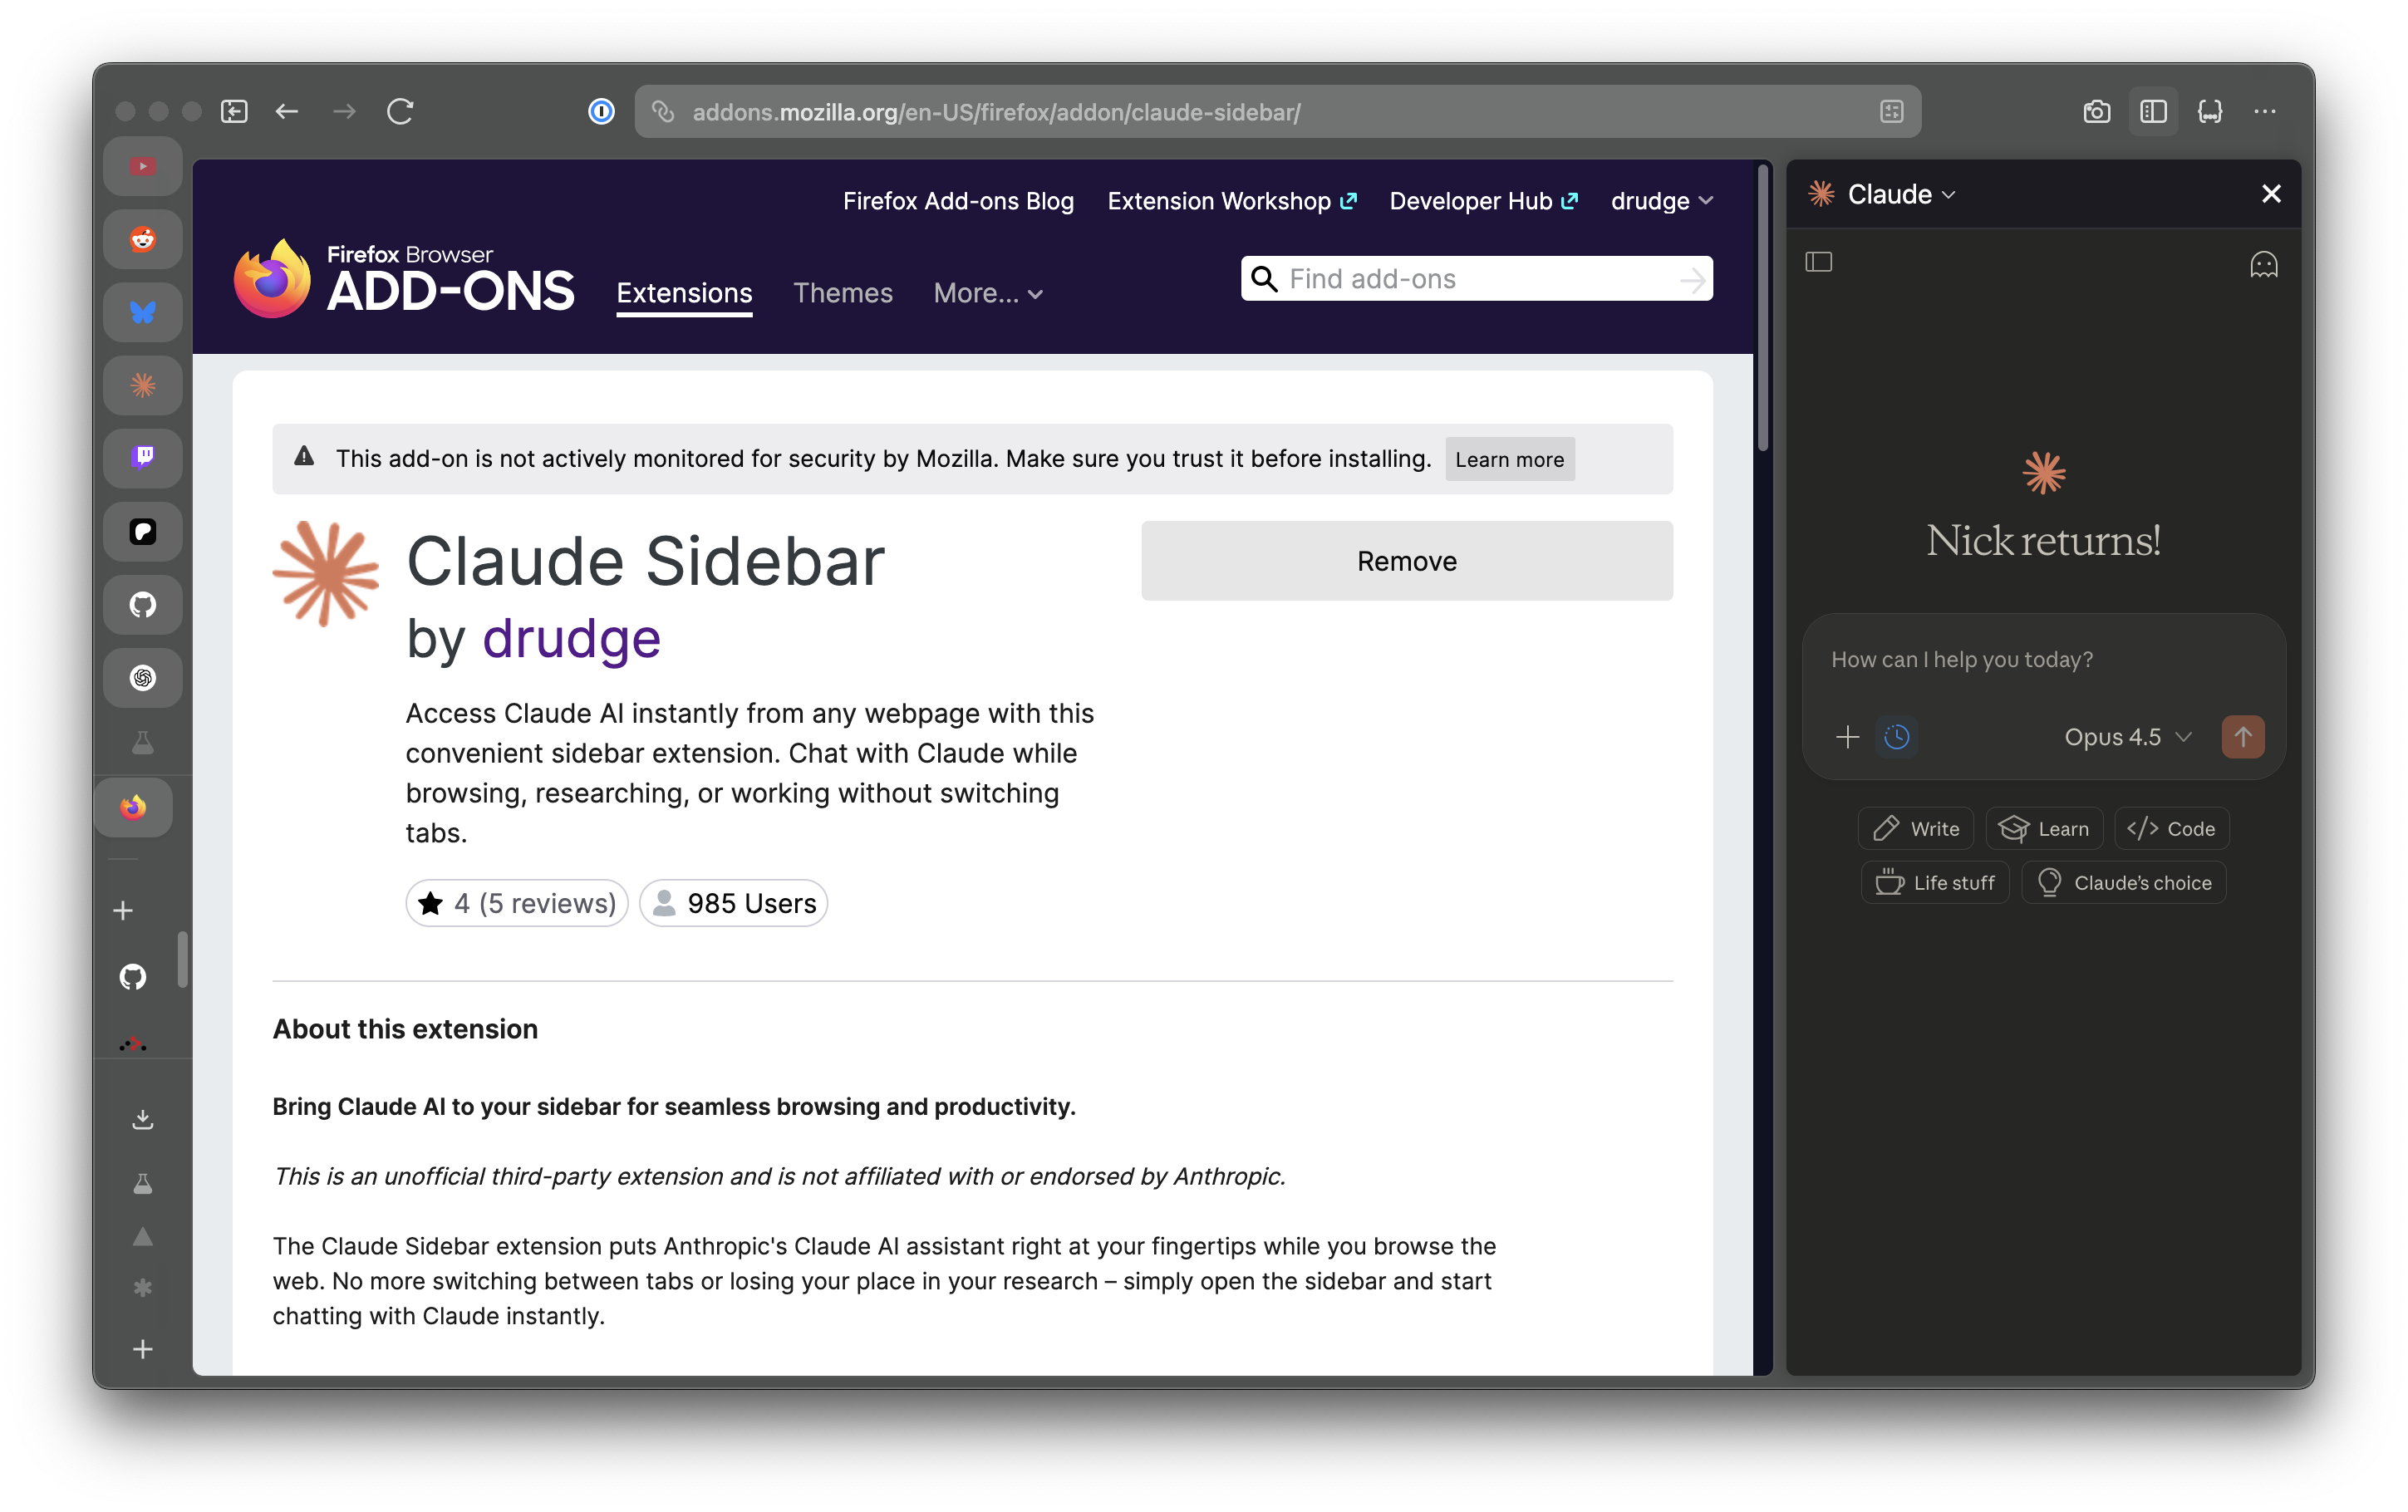Viewport: 2408px width, 1512px height.
Task: Open the Opus 4.5 model selector
Action: coord(2127,738)
